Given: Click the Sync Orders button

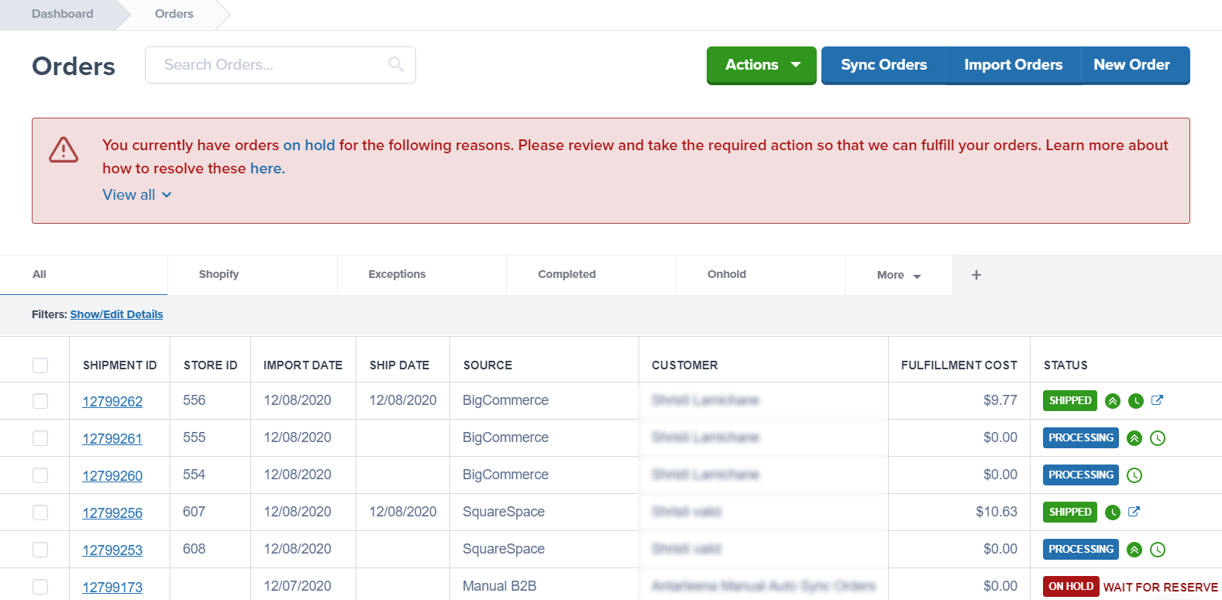Looking at the screenshot, I should coord(883,65).
